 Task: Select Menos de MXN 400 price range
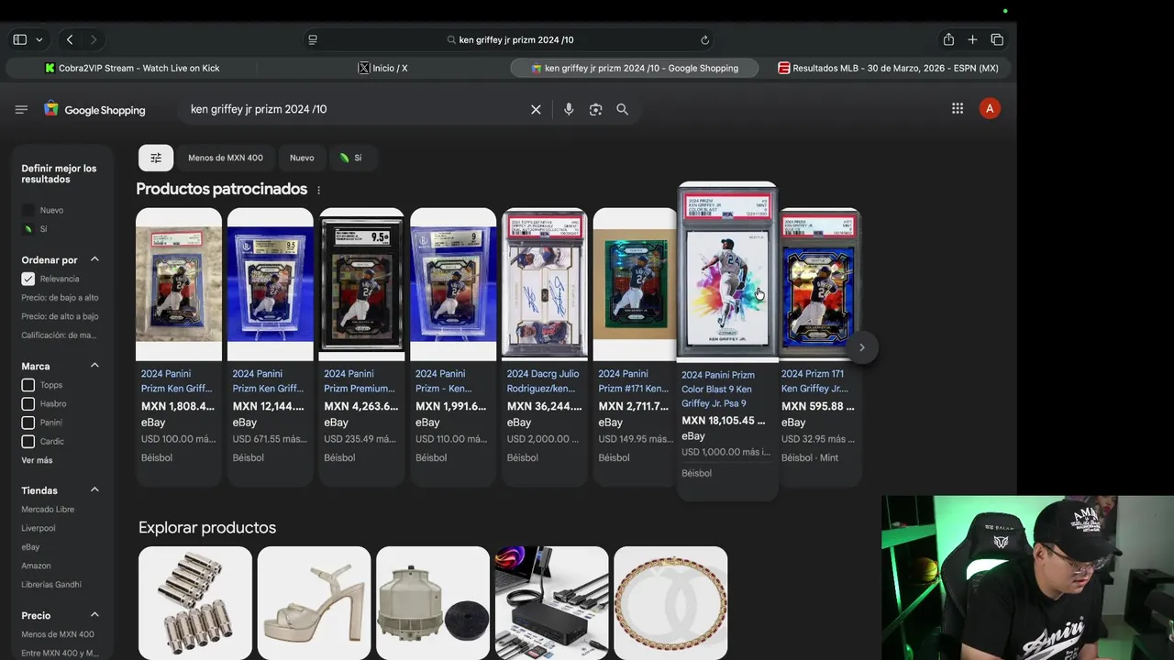tap(58, 634)
